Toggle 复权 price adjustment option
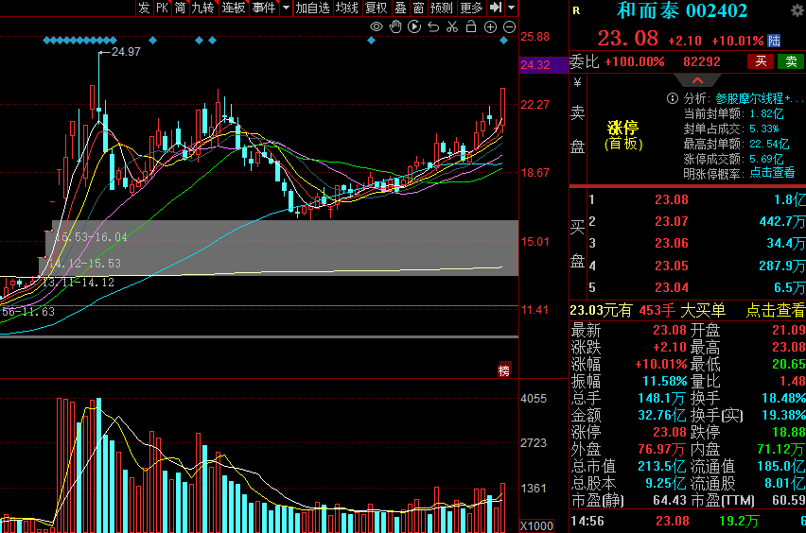Image resolution: width=806 pixels, height=533 pixels. coord(376,8)
